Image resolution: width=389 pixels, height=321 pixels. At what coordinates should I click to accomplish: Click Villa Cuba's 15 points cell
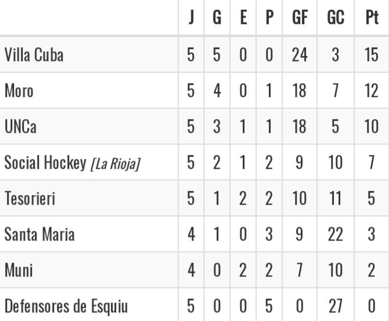372,55
